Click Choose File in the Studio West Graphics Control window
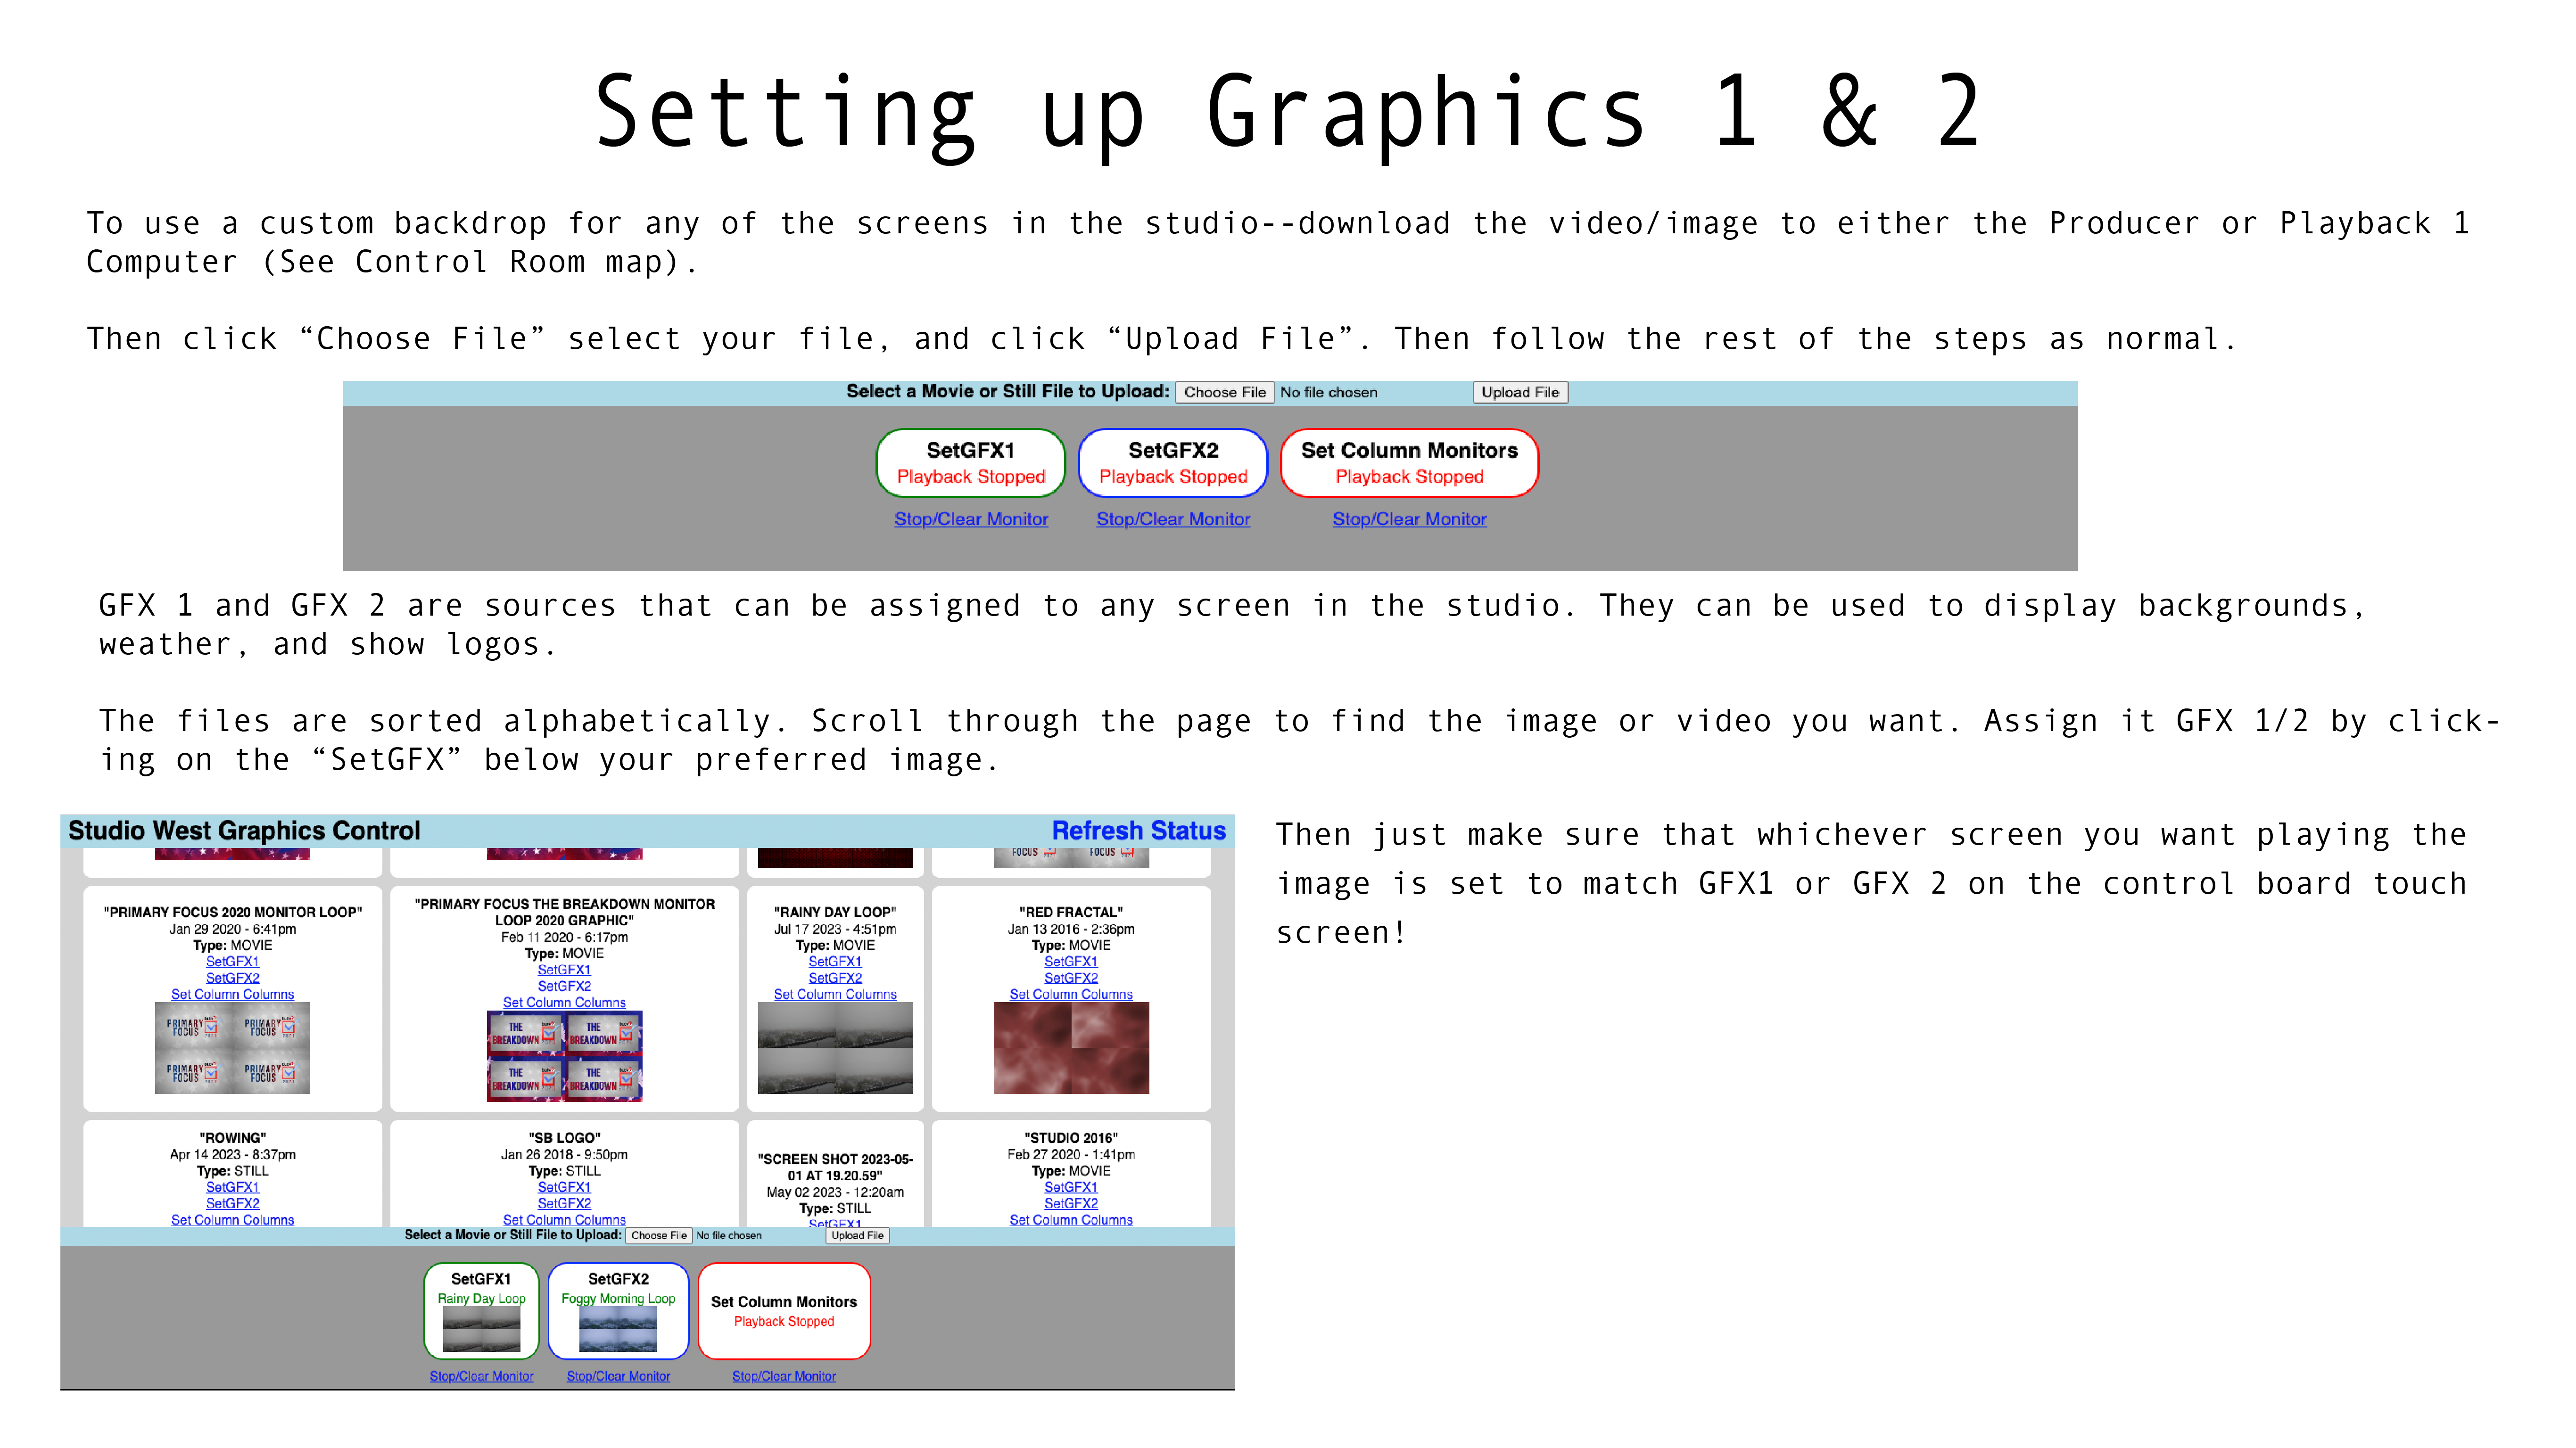Image resolution: width=2576 pixels, height=1448 pixels. [x=659, y=1236]
